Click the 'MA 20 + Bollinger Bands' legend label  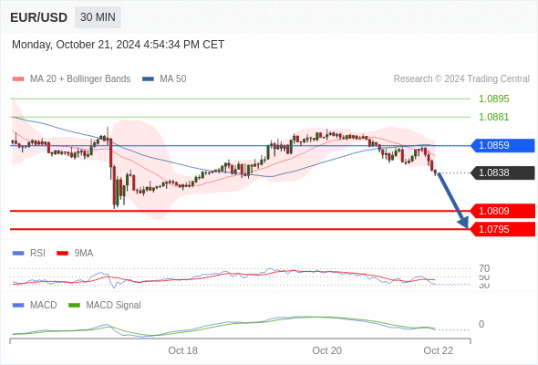click(x=80, y=79)
